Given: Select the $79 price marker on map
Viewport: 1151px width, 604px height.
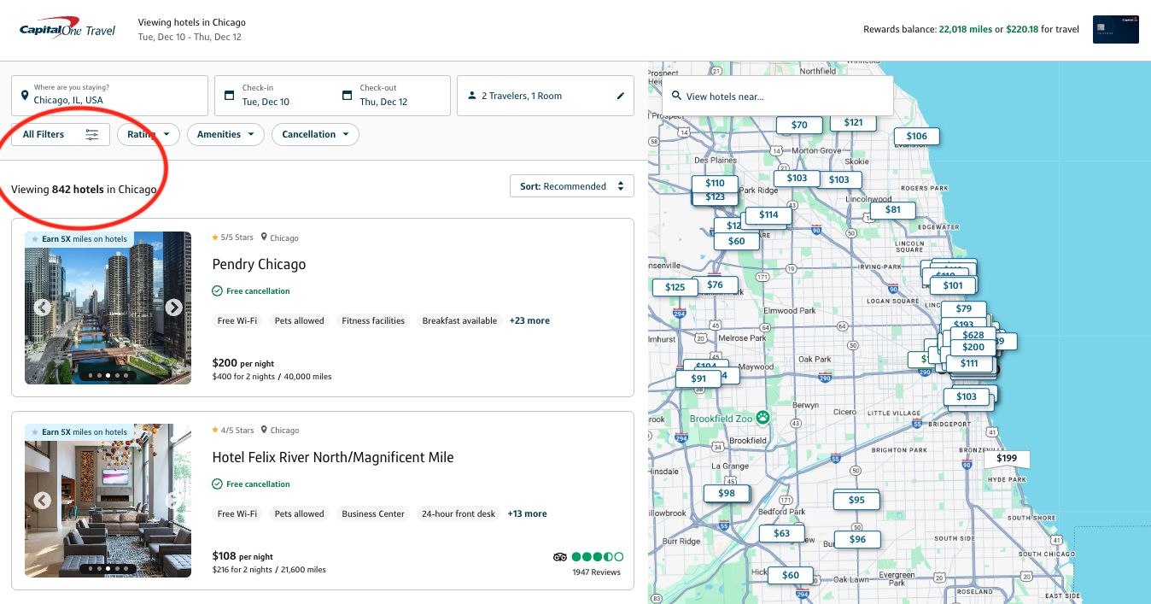Looking at the screenshot, I should (963, 309).
